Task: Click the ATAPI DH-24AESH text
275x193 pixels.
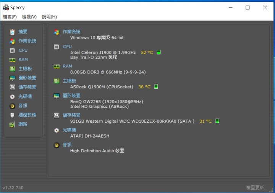Action: 90,136
